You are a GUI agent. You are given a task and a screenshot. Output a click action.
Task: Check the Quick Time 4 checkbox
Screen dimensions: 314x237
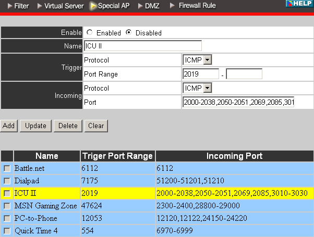point(7,231)
